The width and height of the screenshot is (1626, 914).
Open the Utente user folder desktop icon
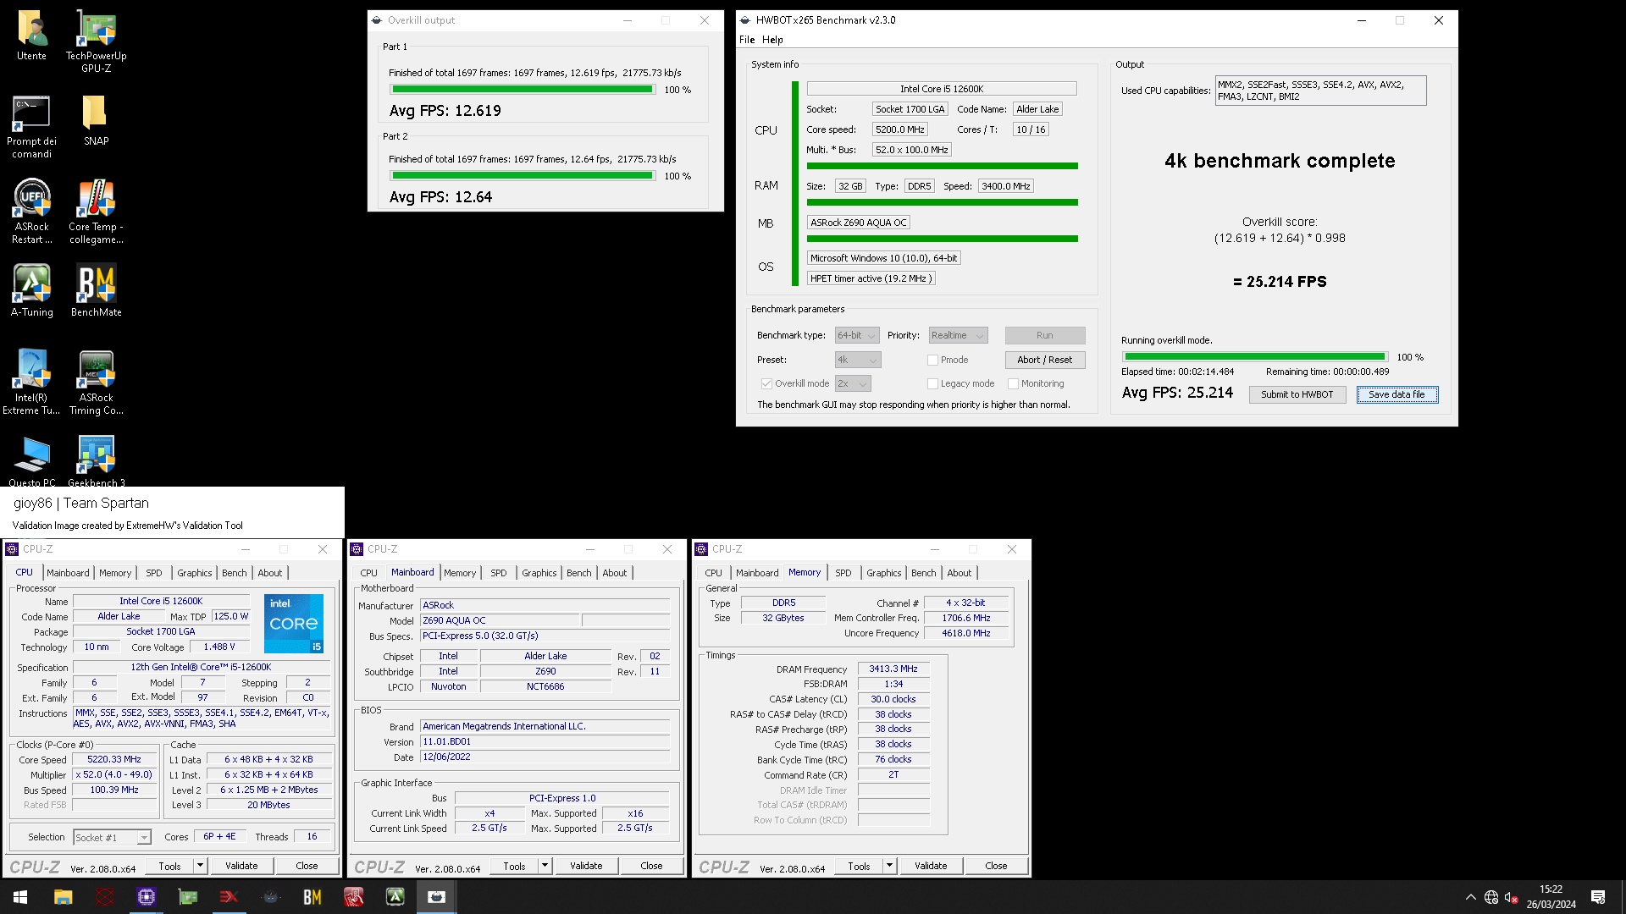[x=32, y=36]
